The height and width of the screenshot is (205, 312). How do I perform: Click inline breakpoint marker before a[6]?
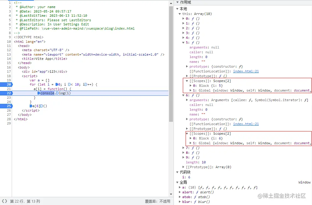pos(31,106)
